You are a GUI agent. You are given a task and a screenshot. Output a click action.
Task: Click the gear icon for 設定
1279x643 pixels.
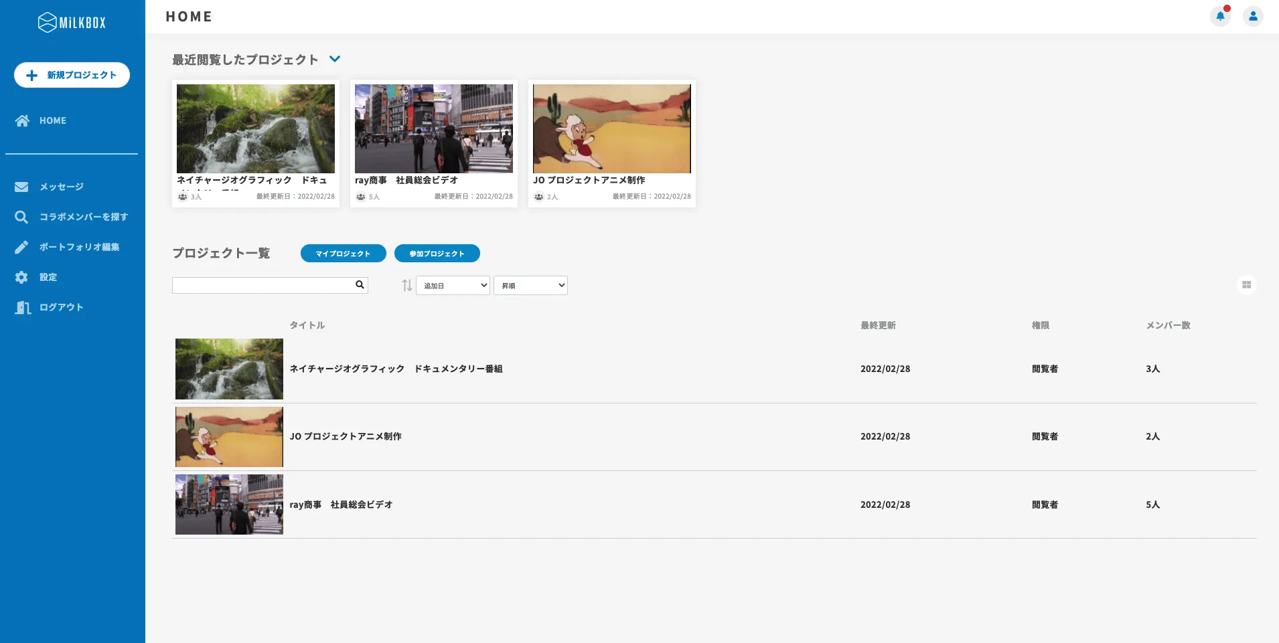tap(21, 277)
